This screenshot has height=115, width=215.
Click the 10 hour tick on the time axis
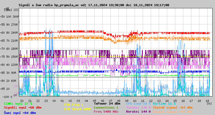coord(135,101)
